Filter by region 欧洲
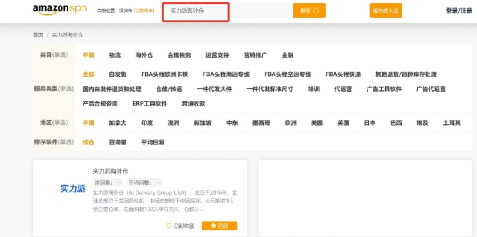Viewport: 477px width, 237px height. (x=291, y=123)
